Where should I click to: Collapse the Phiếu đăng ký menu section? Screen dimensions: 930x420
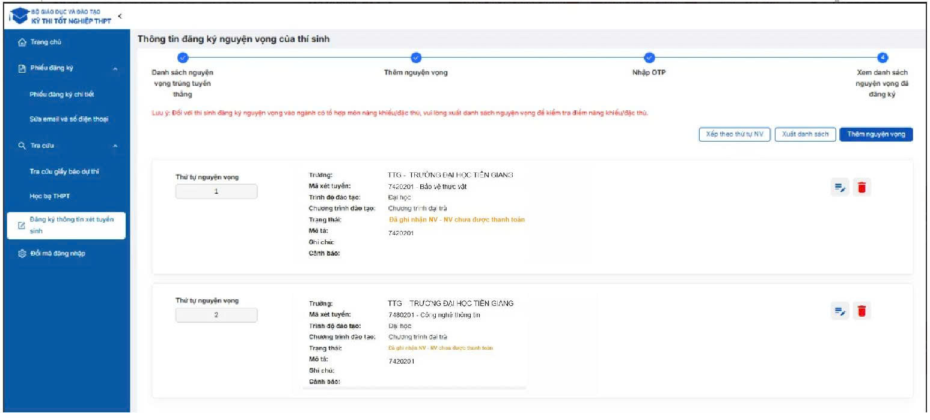click(115, 68)
